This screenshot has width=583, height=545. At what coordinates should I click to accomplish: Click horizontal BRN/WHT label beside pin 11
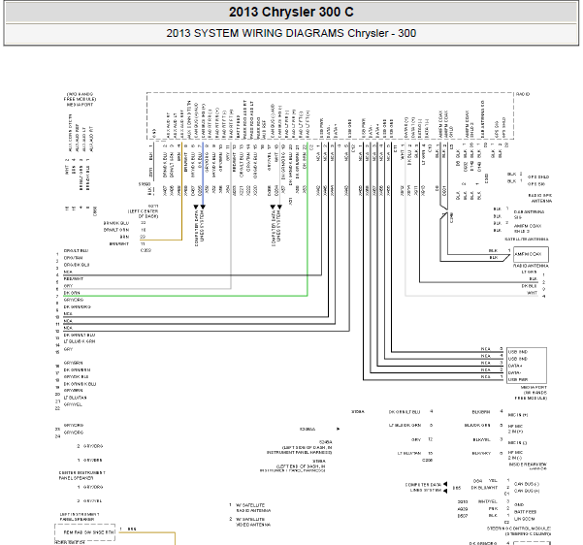coord(119,243)
